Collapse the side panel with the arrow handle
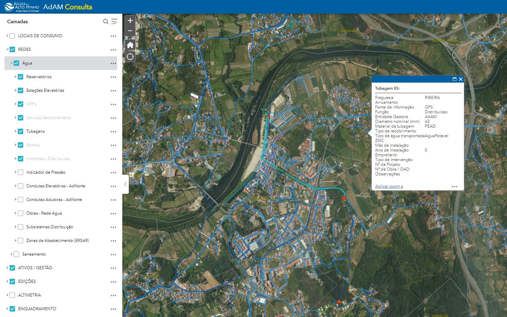 click(x=125, y=184)
